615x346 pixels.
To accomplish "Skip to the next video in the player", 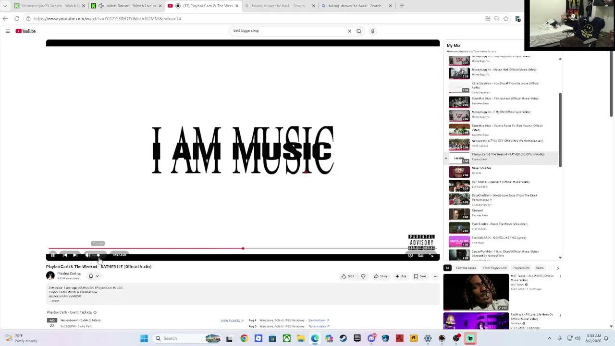I will click(x=75, y=255).
